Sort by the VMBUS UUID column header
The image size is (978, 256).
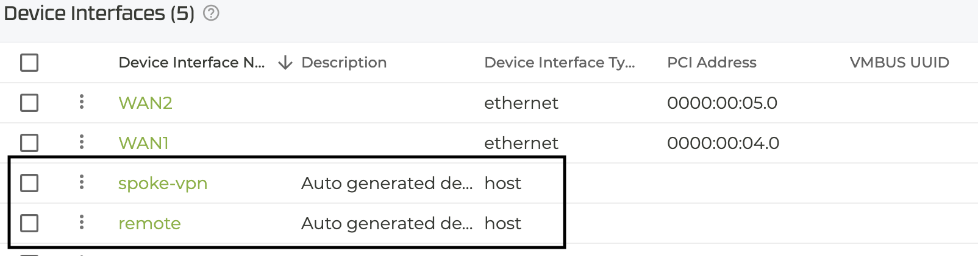tap(899, 63)
